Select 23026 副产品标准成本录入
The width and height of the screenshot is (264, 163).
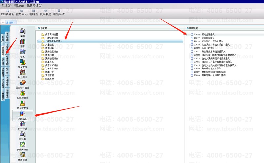(206, 68)
